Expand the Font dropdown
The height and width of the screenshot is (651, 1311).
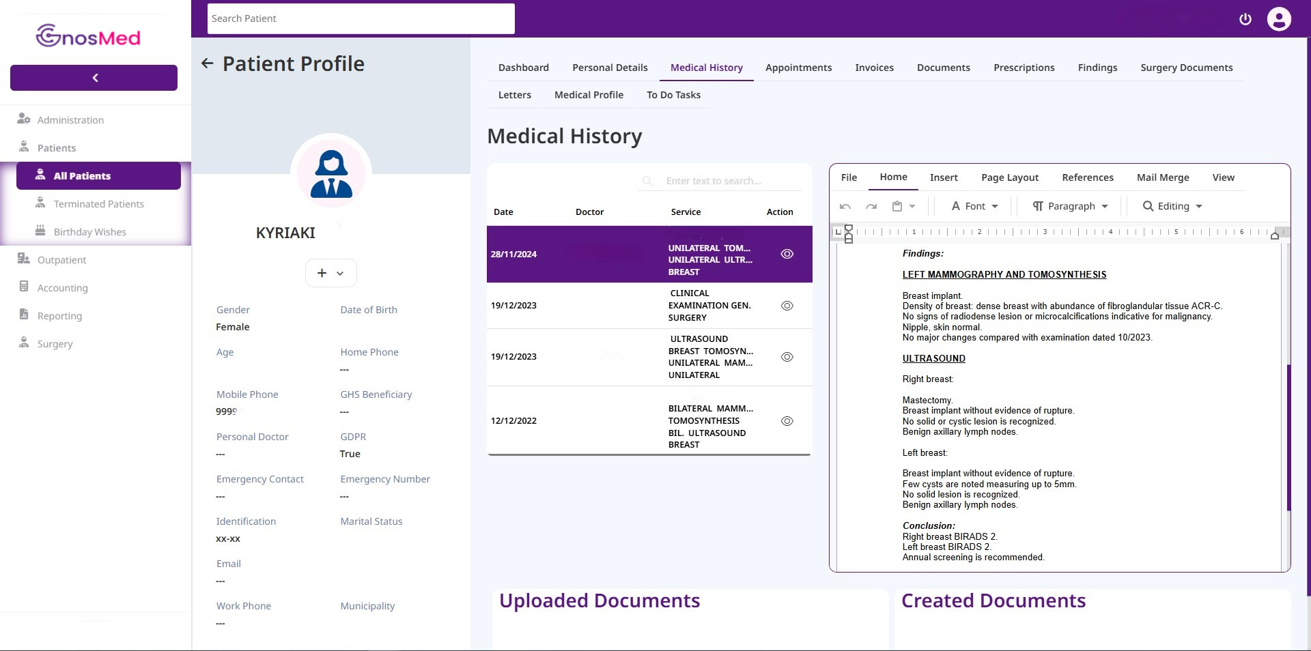click(974, 206)
